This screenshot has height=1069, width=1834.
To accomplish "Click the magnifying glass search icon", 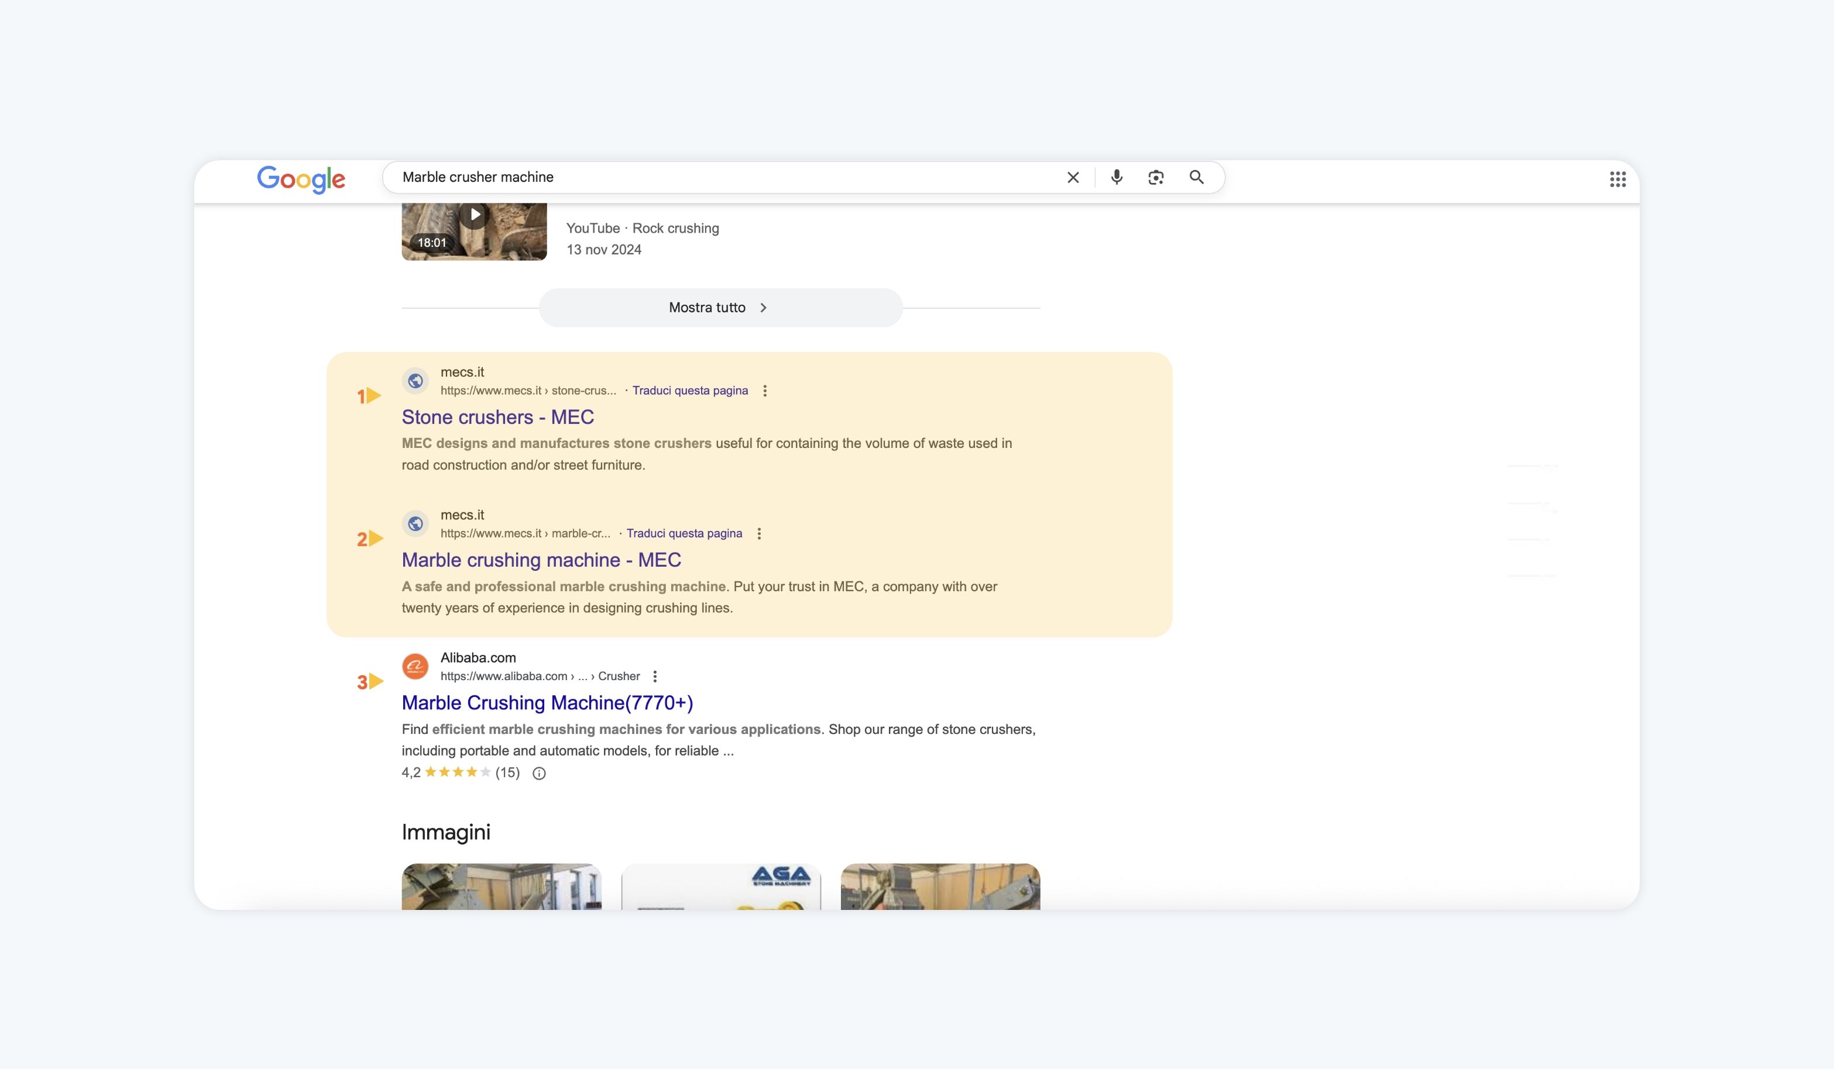I will click(x=1197, y=177).
